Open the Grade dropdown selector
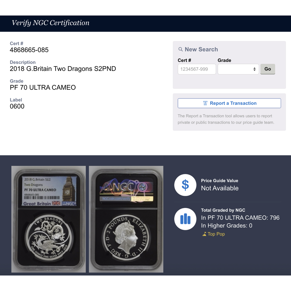The height and width of the screenshot is (291, 291). click(238, 69)
